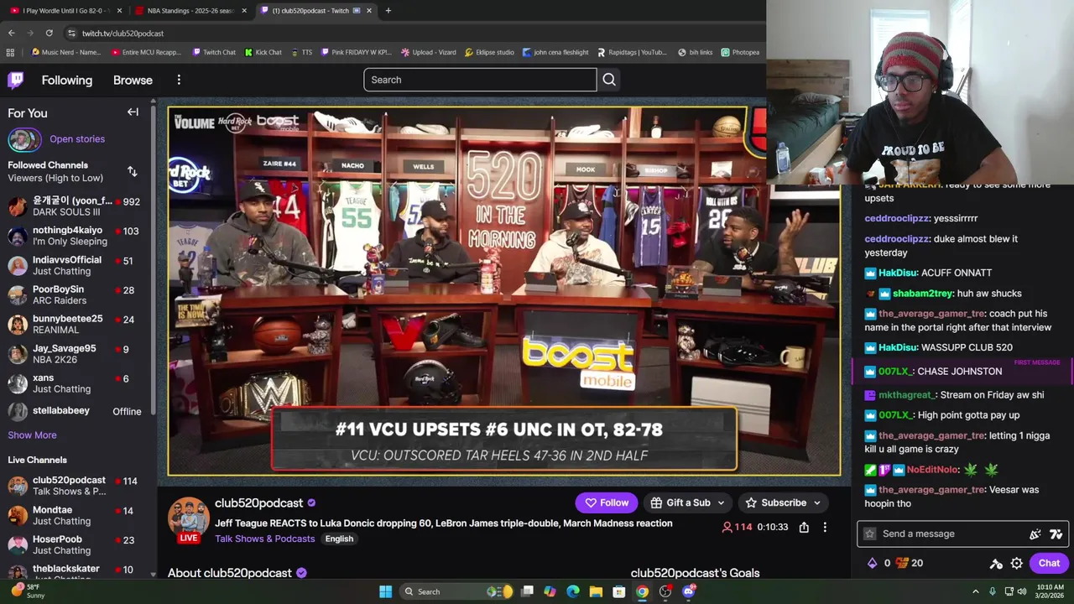Sort followed channels by viewers icon
Screen dimensions: 1074x604
(x=132, y=172)
